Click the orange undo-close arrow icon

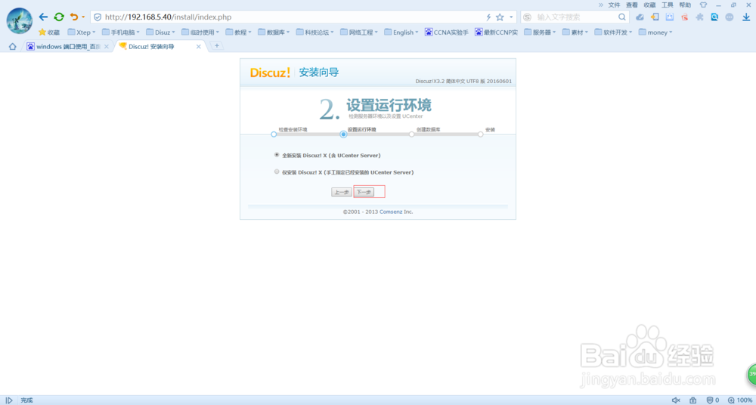pyautogui.click(x=74, y=17)
